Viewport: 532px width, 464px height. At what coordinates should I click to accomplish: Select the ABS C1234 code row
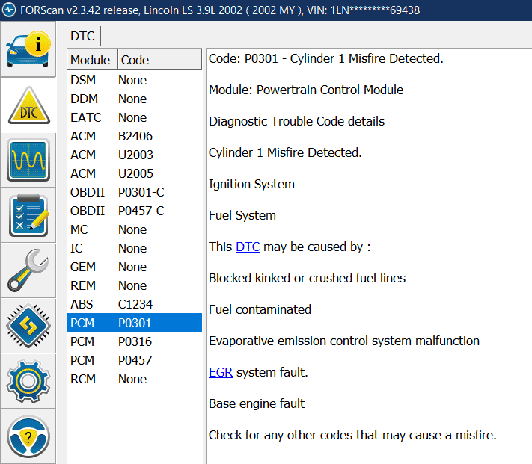[x=133, y=304]
